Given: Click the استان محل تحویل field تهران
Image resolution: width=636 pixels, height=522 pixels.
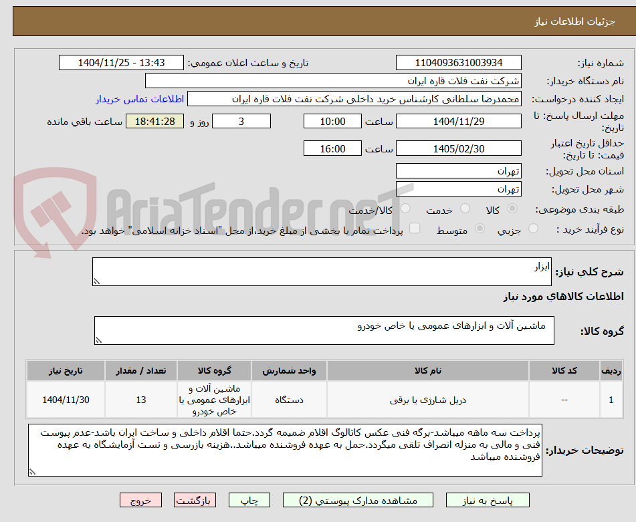Looking at the screenshot, I should pos(458,171).
